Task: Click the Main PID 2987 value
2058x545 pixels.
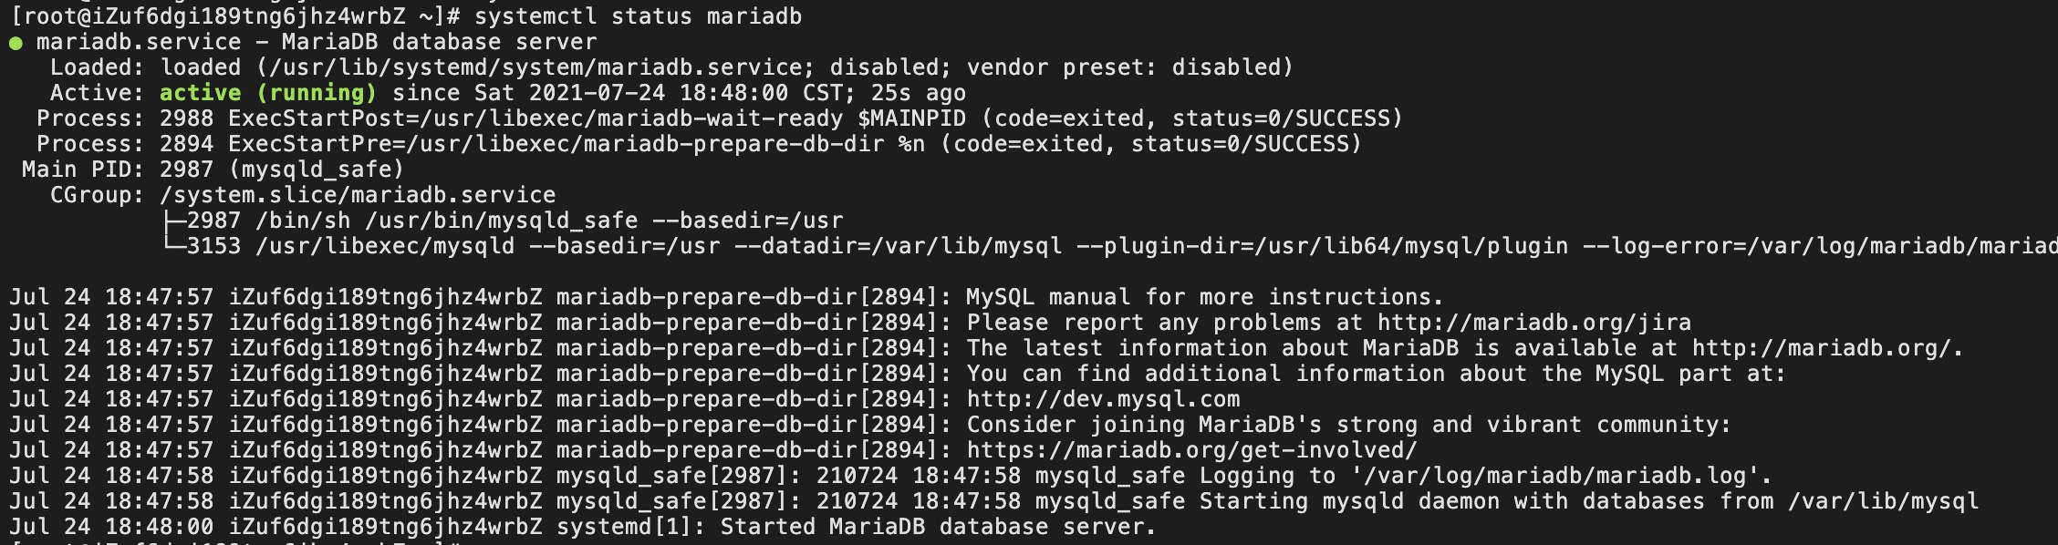Action: [x=187, y=170]
